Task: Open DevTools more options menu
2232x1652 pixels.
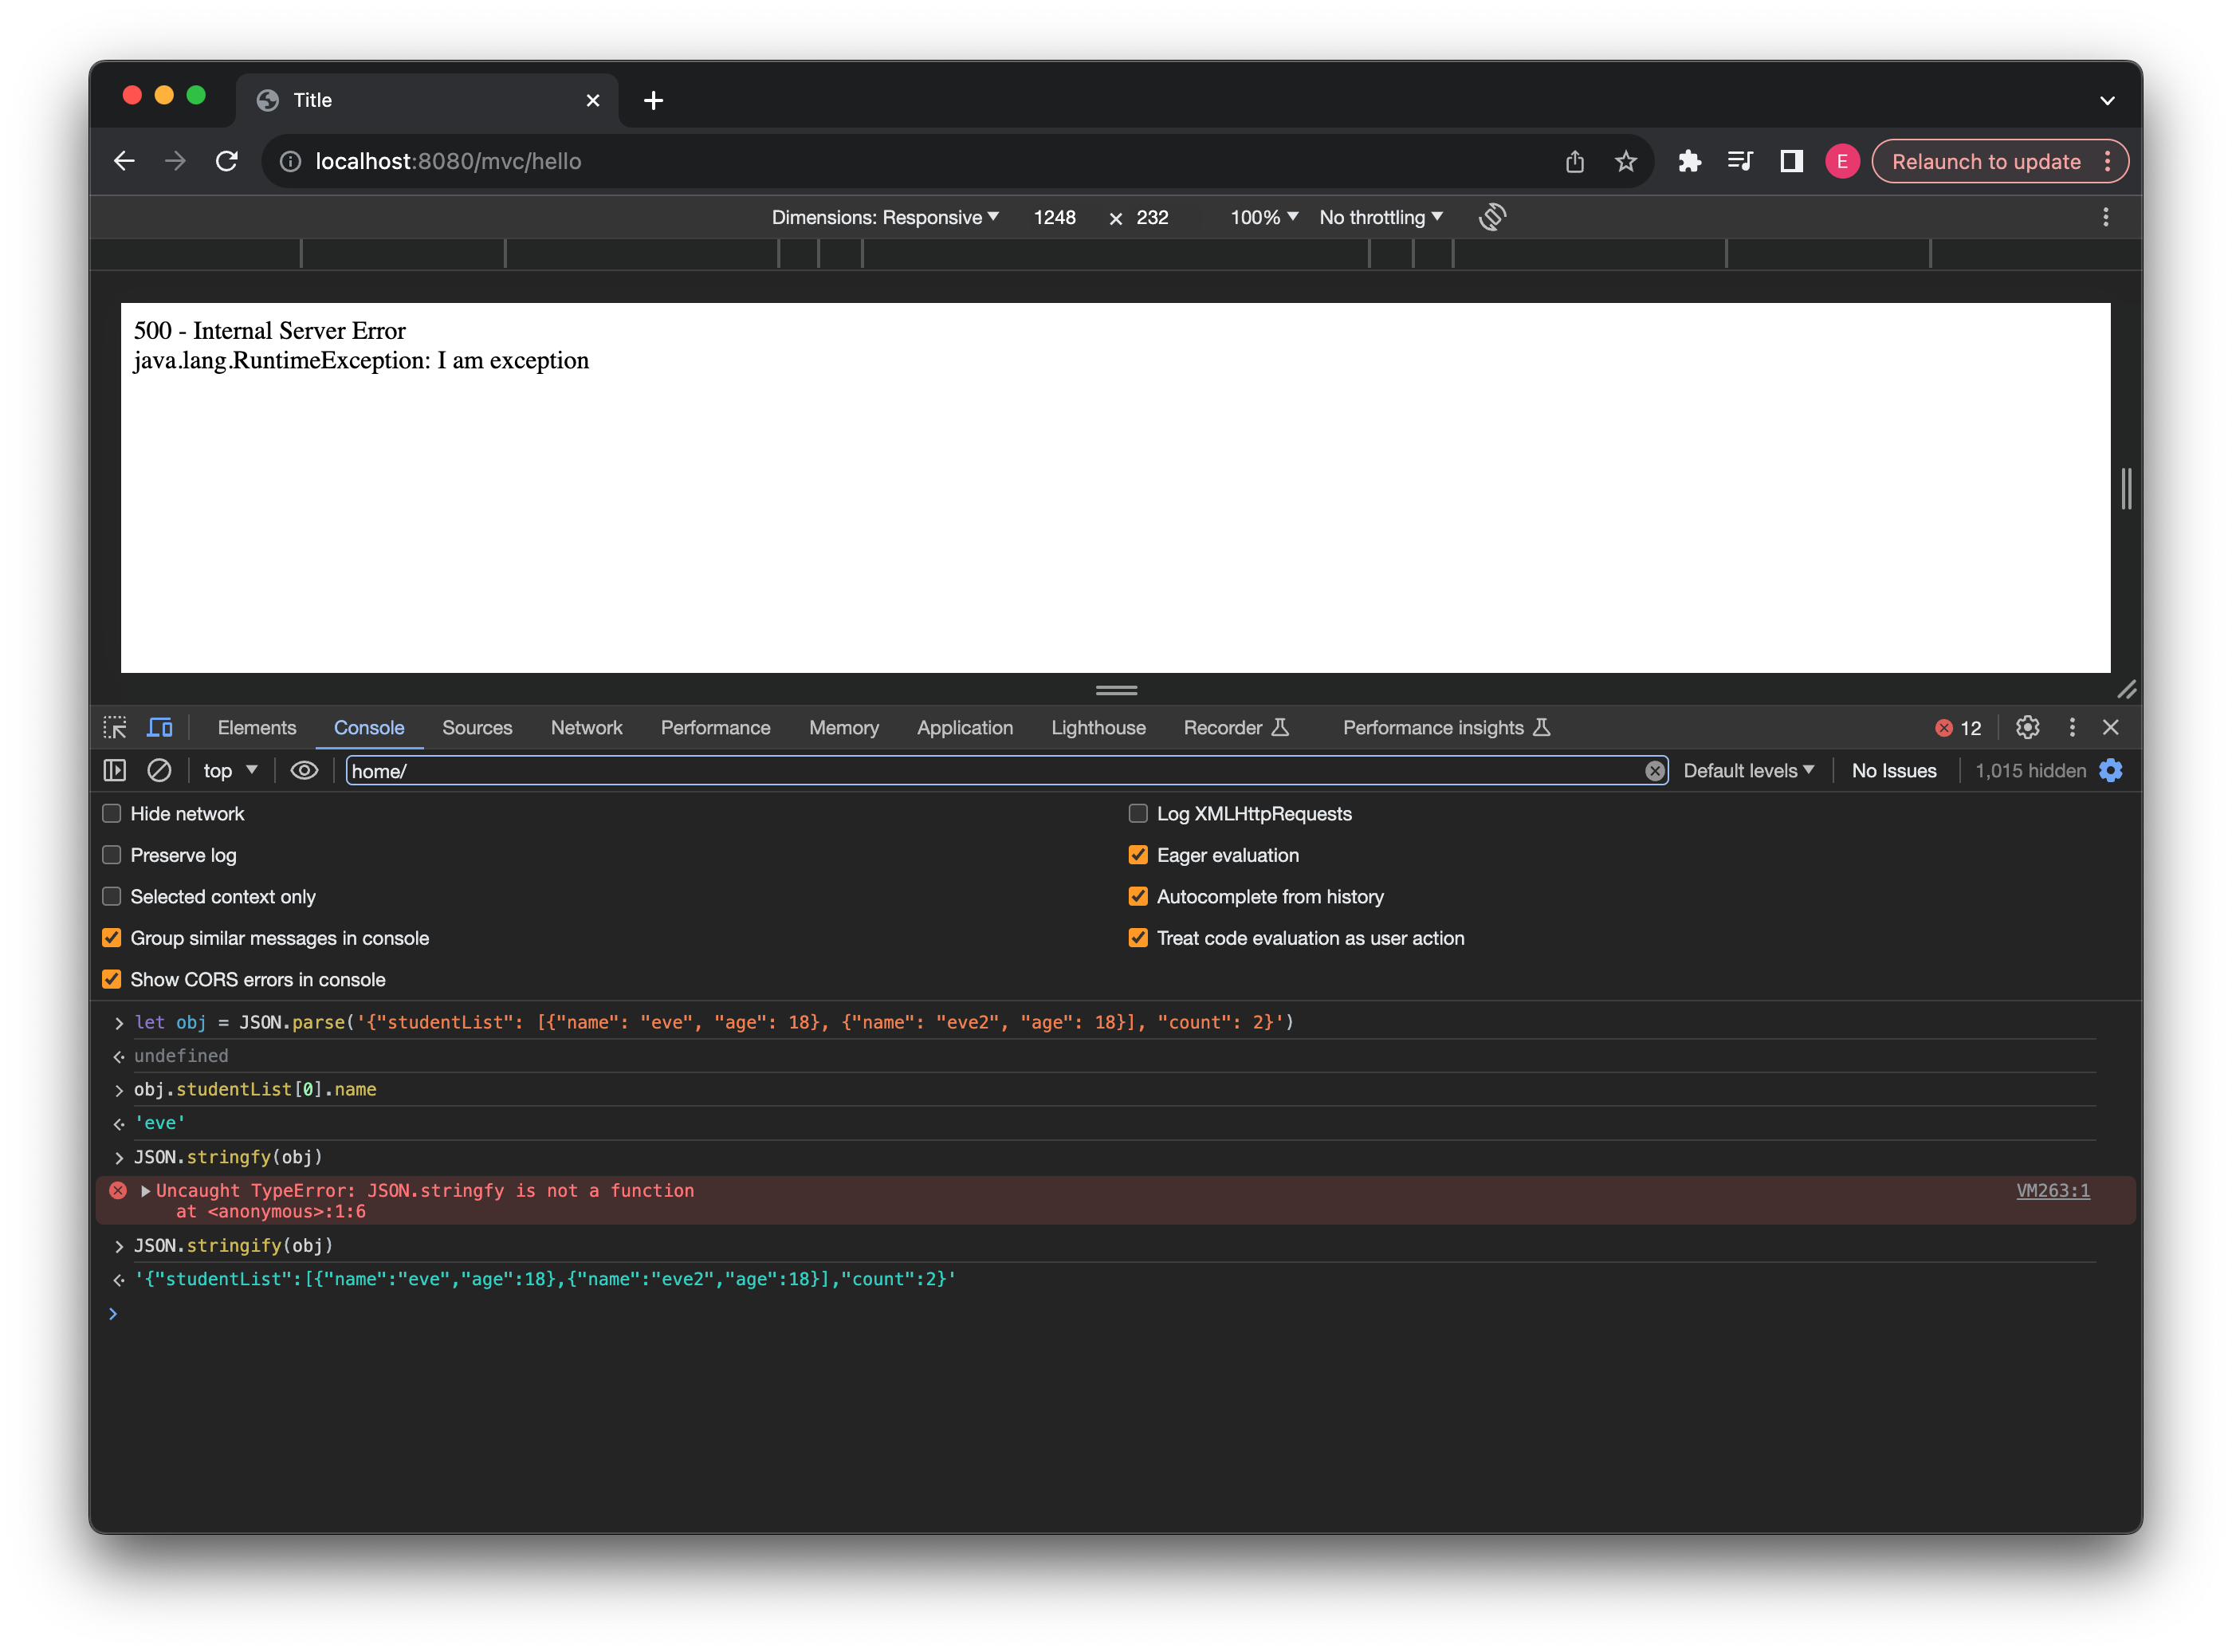Action: 2072,727
